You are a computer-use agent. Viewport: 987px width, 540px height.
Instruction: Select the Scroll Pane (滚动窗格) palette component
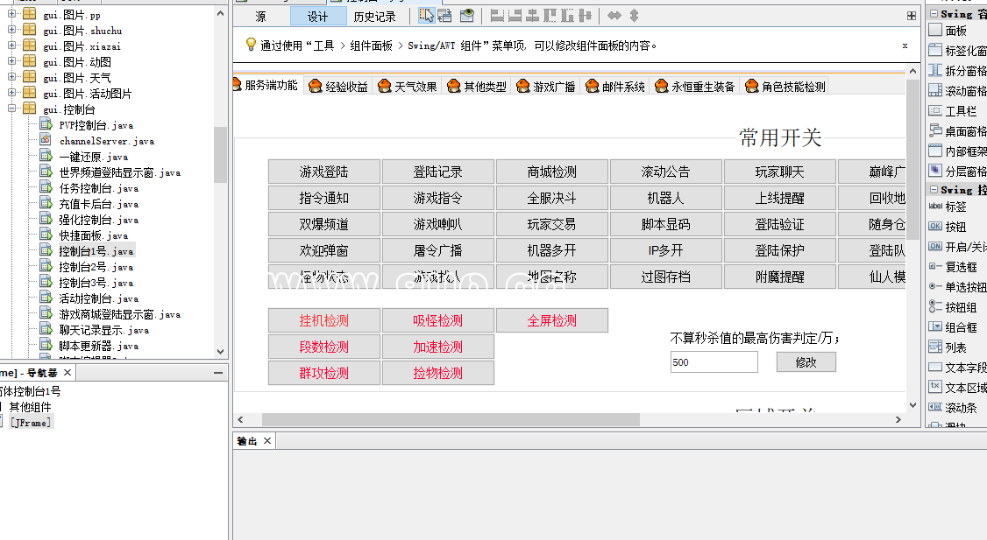pos(957,90)
